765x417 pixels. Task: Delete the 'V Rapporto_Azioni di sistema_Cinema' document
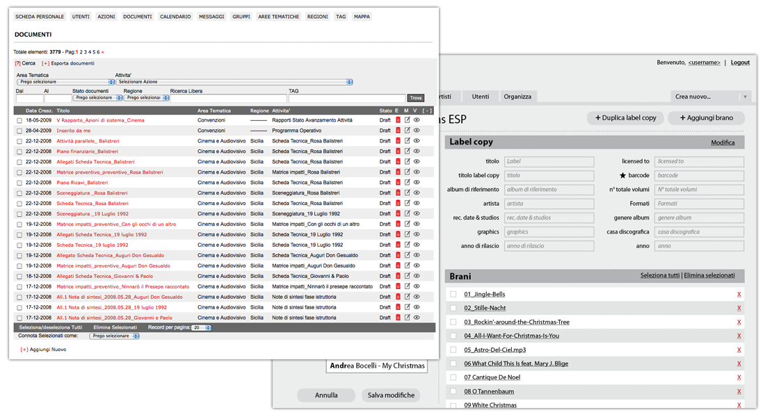click(x=398, y=120)
